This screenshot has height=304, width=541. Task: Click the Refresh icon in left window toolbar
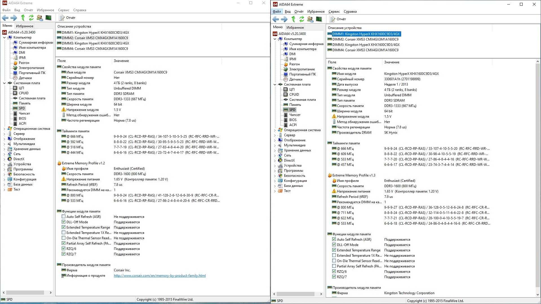tap(31, 18)
